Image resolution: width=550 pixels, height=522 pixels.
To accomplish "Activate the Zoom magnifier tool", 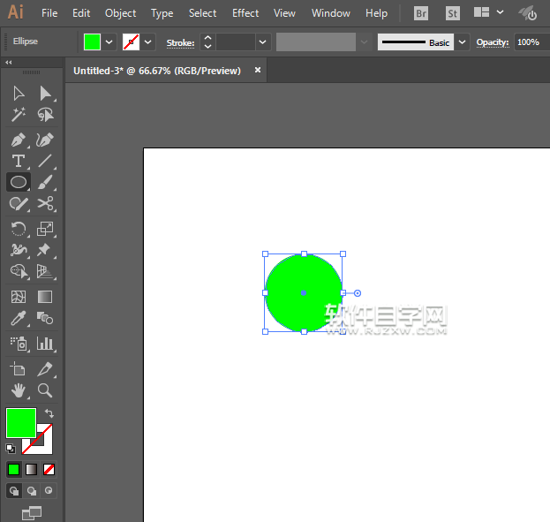I will click(x=45, y=390).
